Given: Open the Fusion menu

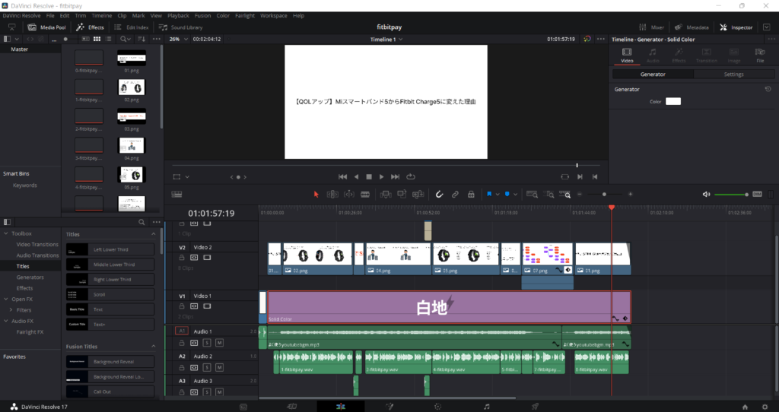Looking at the screenshot, I should tap(202, 16).
